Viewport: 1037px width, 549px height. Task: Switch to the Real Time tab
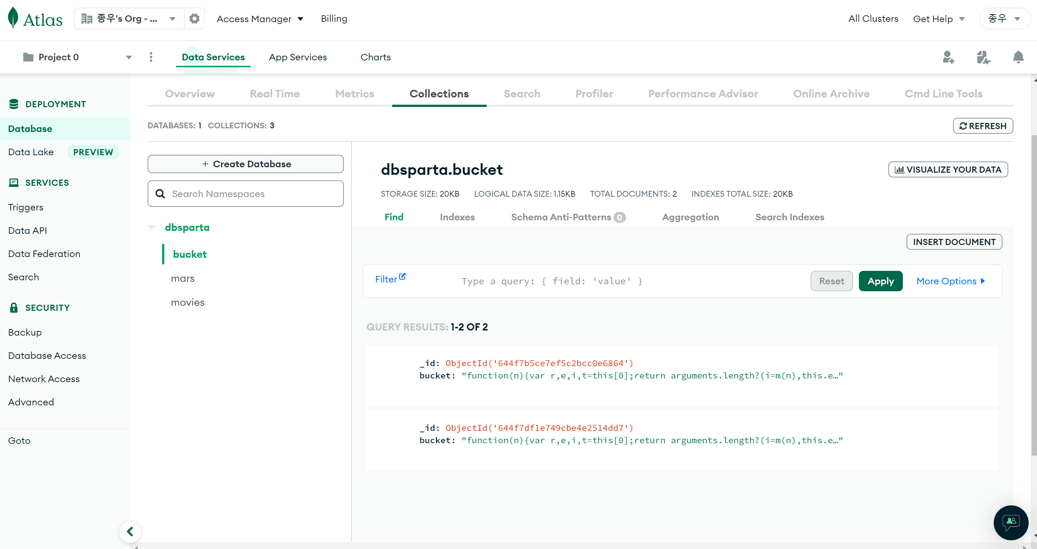coord(275,94)
